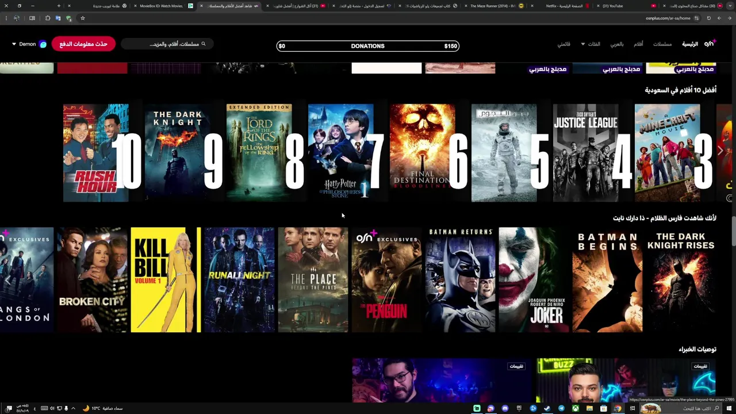
Task: Open the Windows Start menu
Action: point(728,408)
